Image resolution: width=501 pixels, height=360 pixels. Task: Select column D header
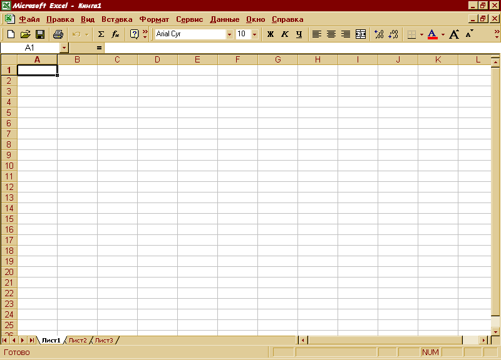pyautogui.click(x=157, y=59)
